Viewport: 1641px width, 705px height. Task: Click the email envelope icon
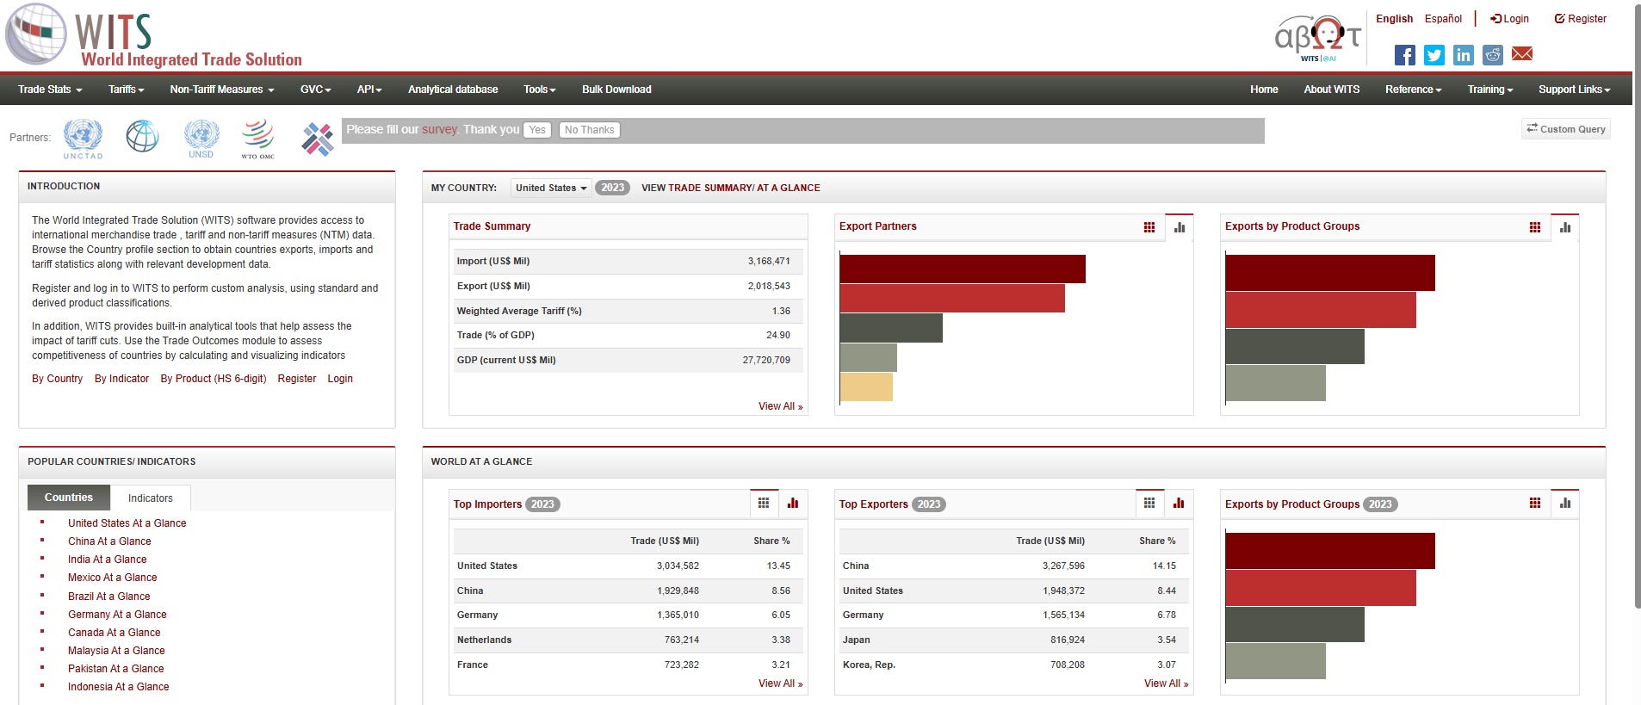(1522, 54)
